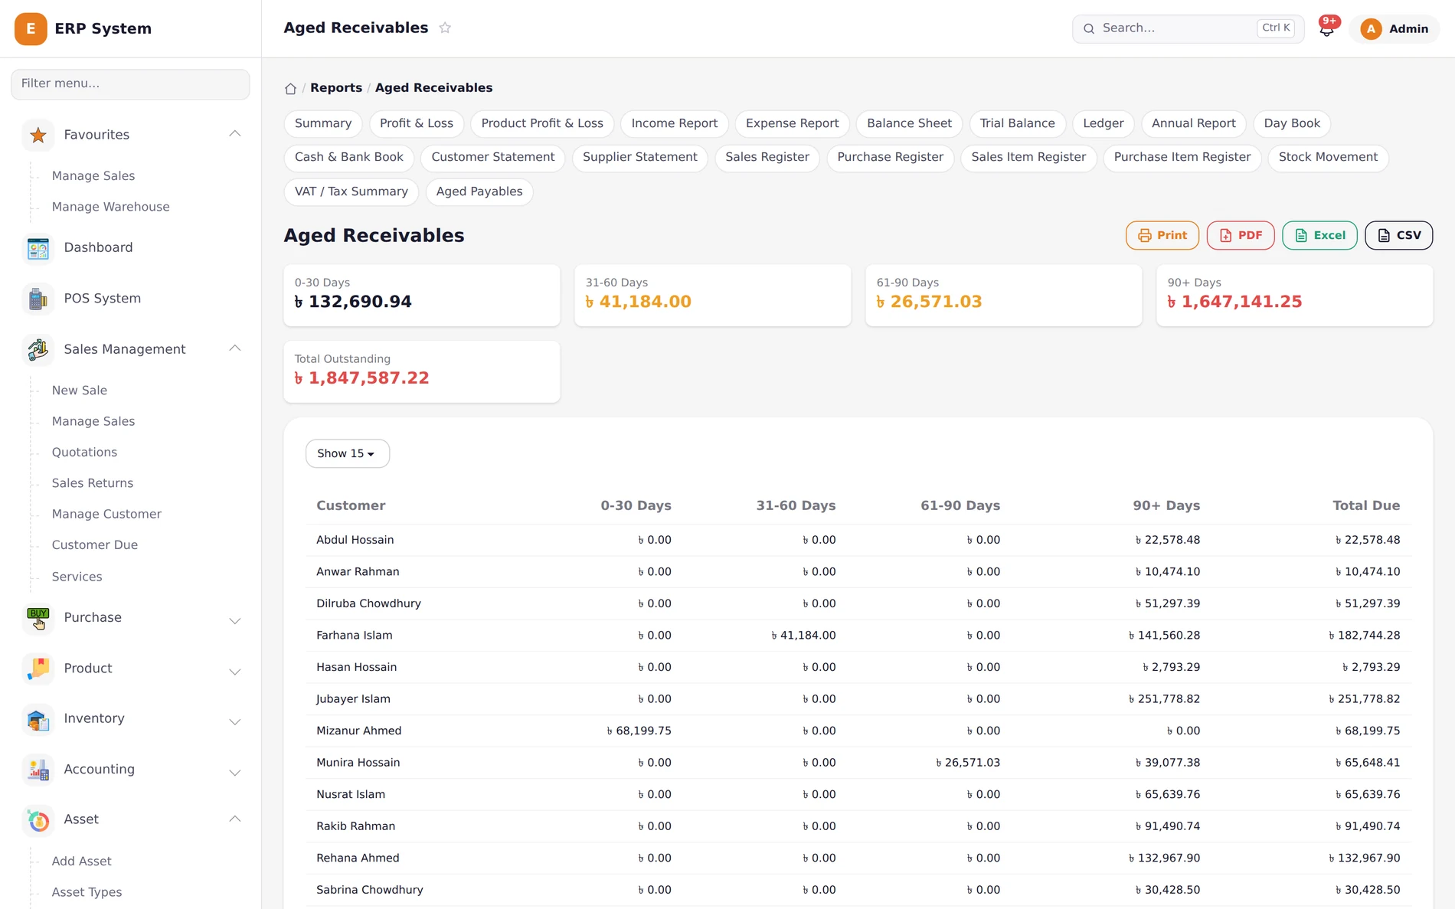Click Jubayer Islam's ৳ 251,778.82 total due
This screenshot has height=909, width=1455.
coord(1365,699)
